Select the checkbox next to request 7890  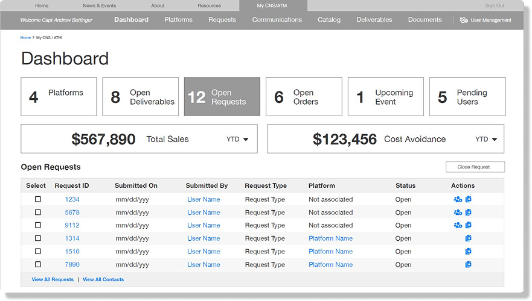click(38, 264)
